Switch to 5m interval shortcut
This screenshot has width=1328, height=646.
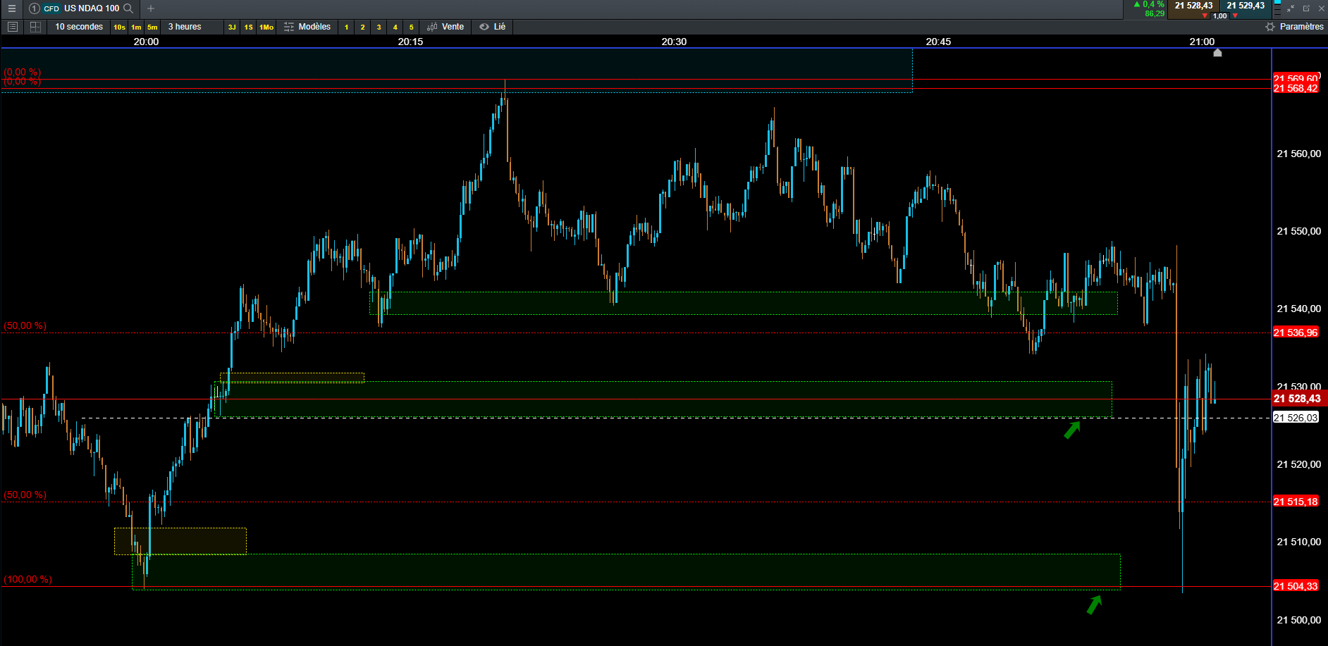point(152,27)
